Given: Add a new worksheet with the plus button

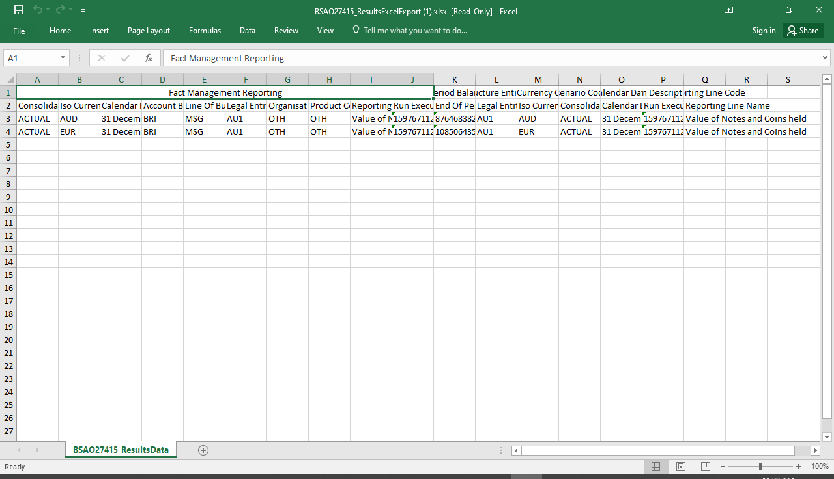Looking at the screenshot, I should point(203,450).
